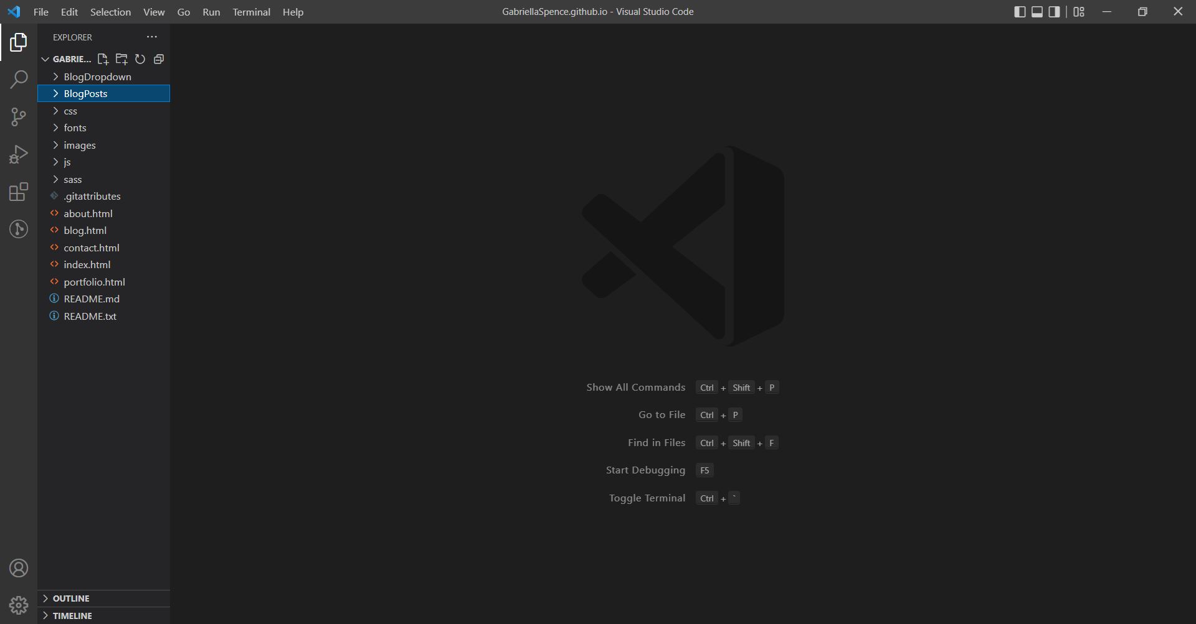The image size is (1196, 624).
Task: Open the Selection menu
Action: click(110, 12)
